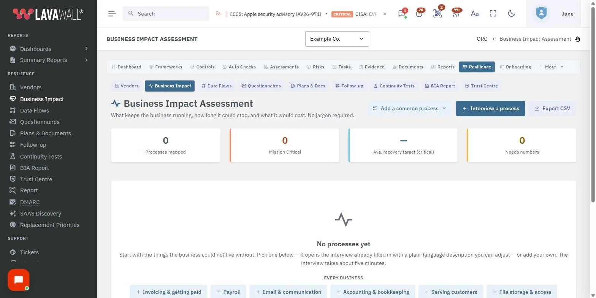Click the DMARC envelope icon in sidebar
596x298 pixels.
13,202
